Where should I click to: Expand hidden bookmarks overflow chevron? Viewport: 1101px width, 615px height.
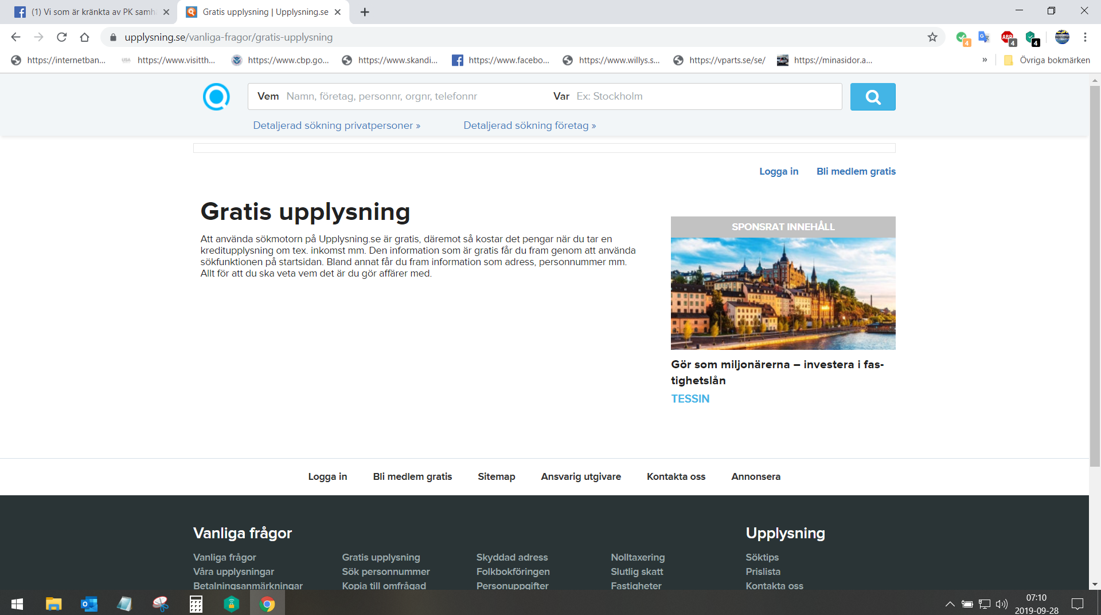coord(985,60)
